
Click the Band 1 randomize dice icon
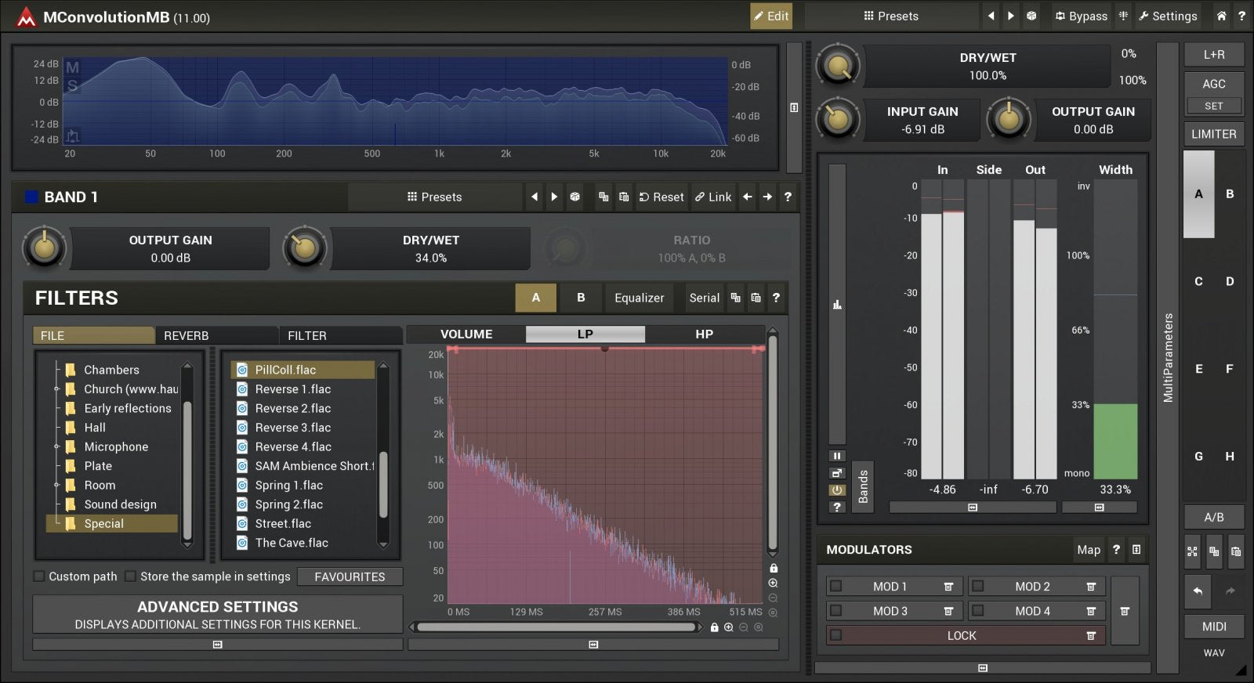click(x=574, y=197)
